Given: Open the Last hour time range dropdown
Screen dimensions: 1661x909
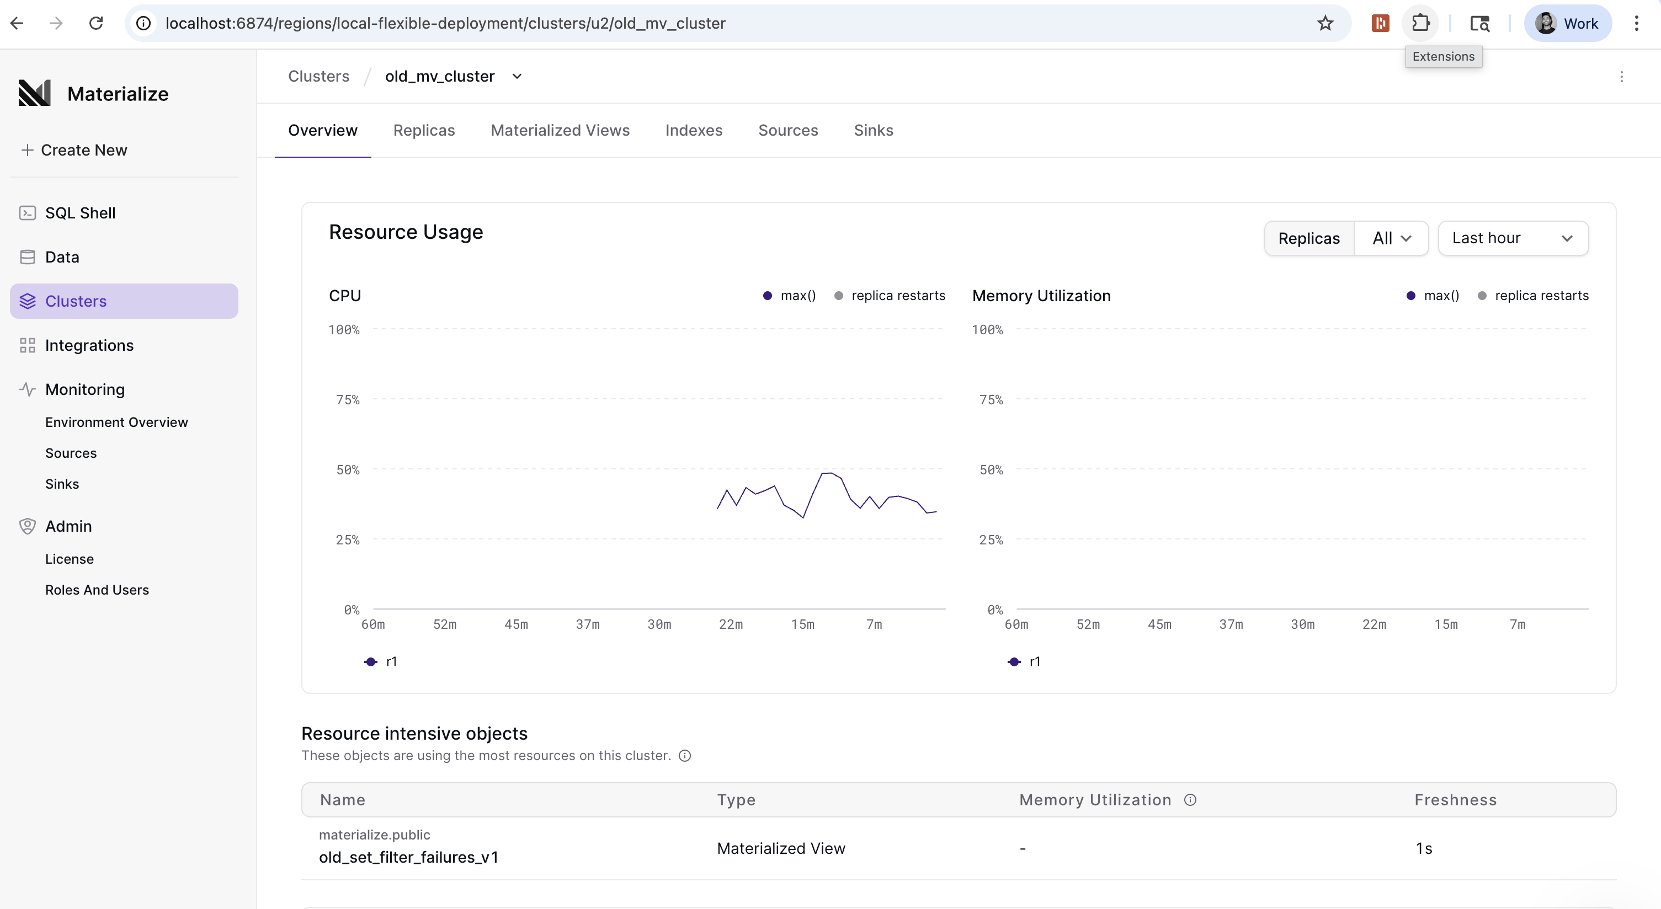Looking at the screenshot, I should click(x=1513, y=238).
